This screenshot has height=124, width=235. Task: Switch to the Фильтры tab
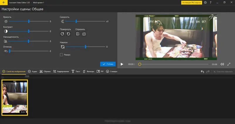click(88, 71)
